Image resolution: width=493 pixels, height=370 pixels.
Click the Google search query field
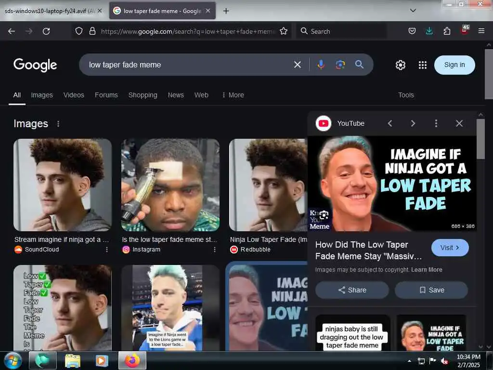pos(189,65)
